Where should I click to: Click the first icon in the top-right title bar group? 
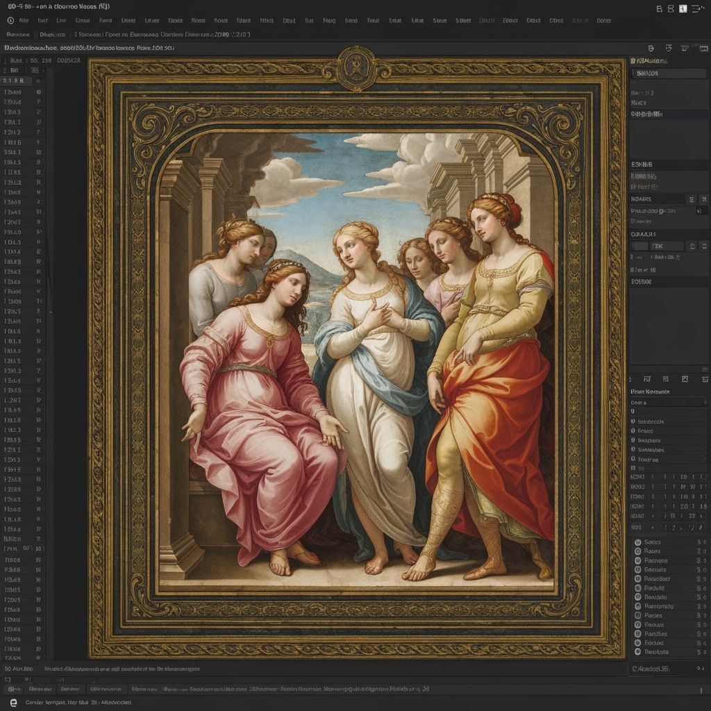pyautogui.click(x=659, y=8)
